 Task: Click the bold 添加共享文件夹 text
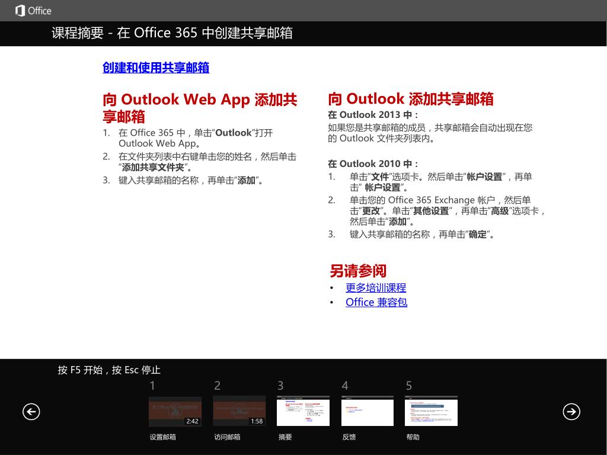pyautogui.click(x=153, y=168)
